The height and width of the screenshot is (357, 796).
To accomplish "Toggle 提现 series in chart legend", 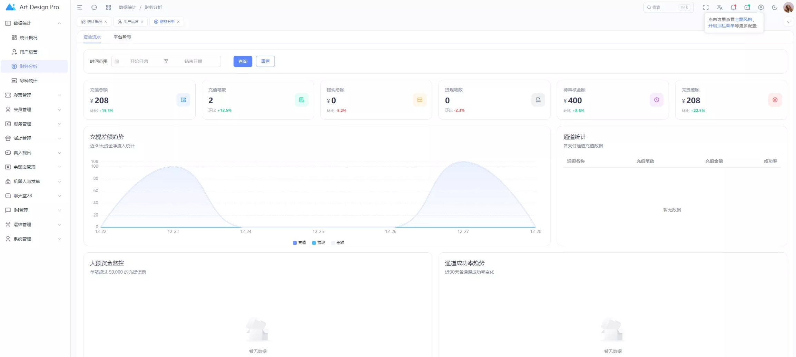I will tap(318, 243).
